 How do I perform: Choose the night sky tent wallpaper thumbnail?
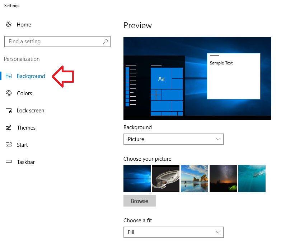(223, 179)
